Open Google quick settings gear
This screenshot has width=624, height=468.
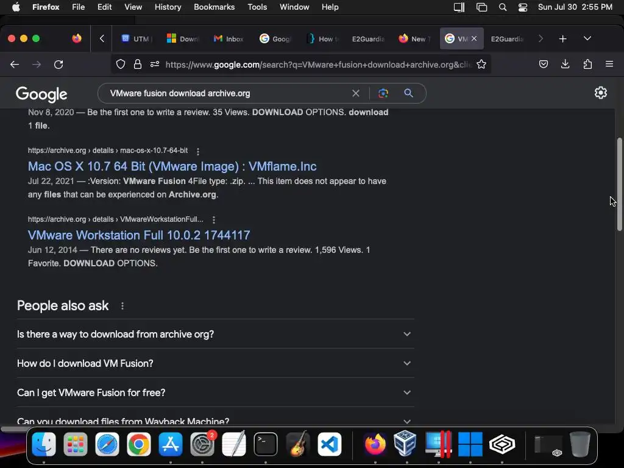click(x=600, y=93)
